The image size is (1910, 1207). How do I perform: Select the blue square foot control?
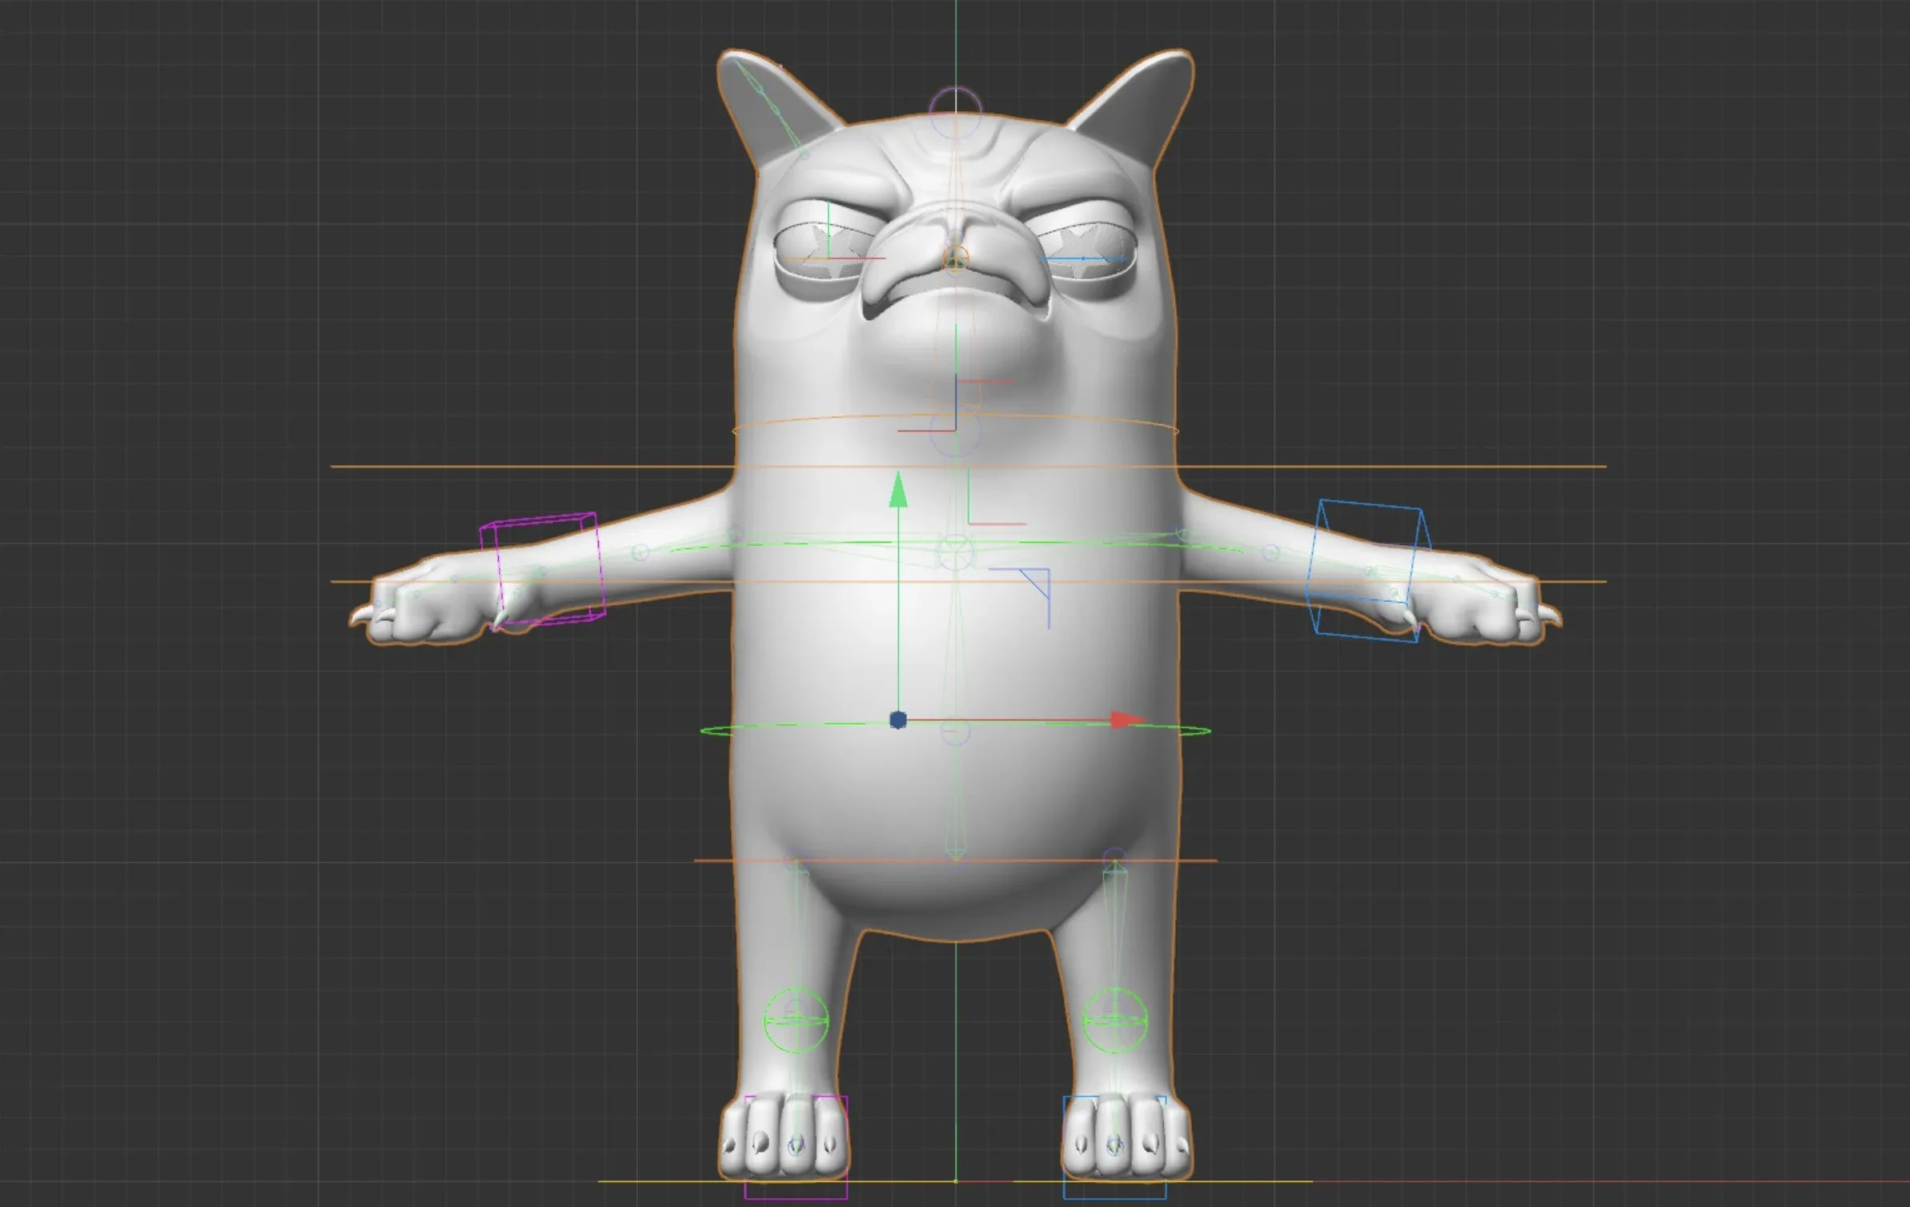point(1114,1147)
